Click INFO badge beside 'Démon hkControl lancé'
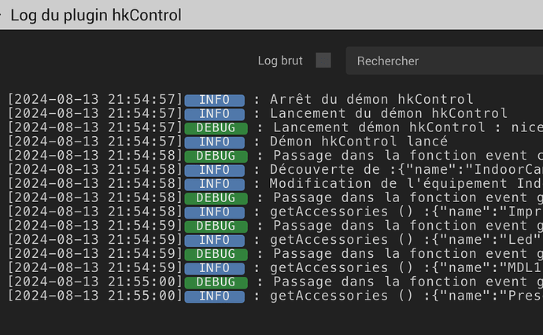543x335 pixels. (x=214, y=142)
